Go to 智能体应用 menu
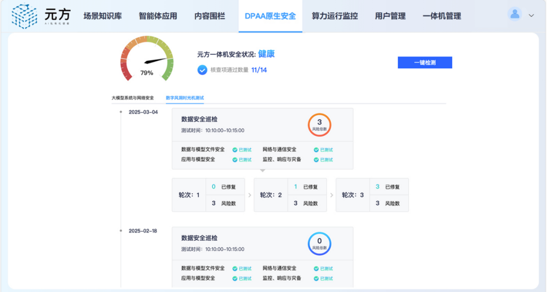Image resolution: width=547 pixels, height=292 pixels. (x=158, y=16)
